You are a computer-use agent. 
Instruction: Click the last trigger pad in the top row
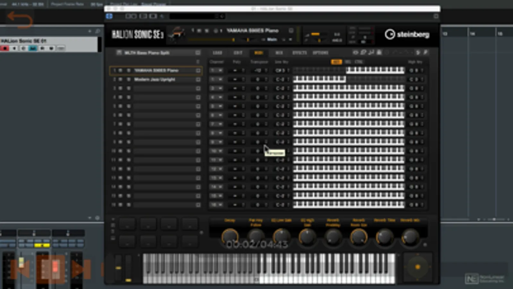(190, 224)
